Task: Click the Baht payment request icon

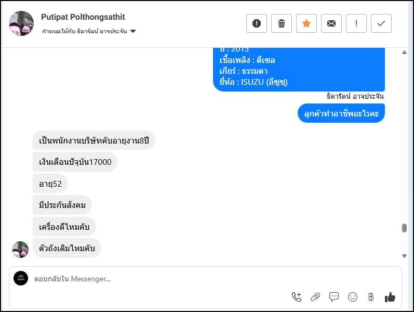Action: coord(371,297)
